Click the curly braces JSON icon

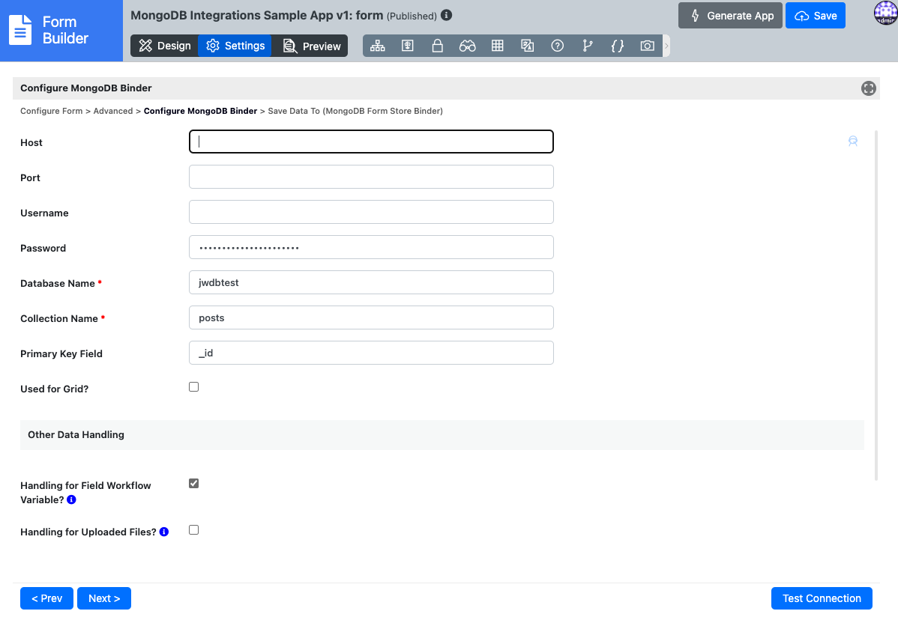point(618,46)
